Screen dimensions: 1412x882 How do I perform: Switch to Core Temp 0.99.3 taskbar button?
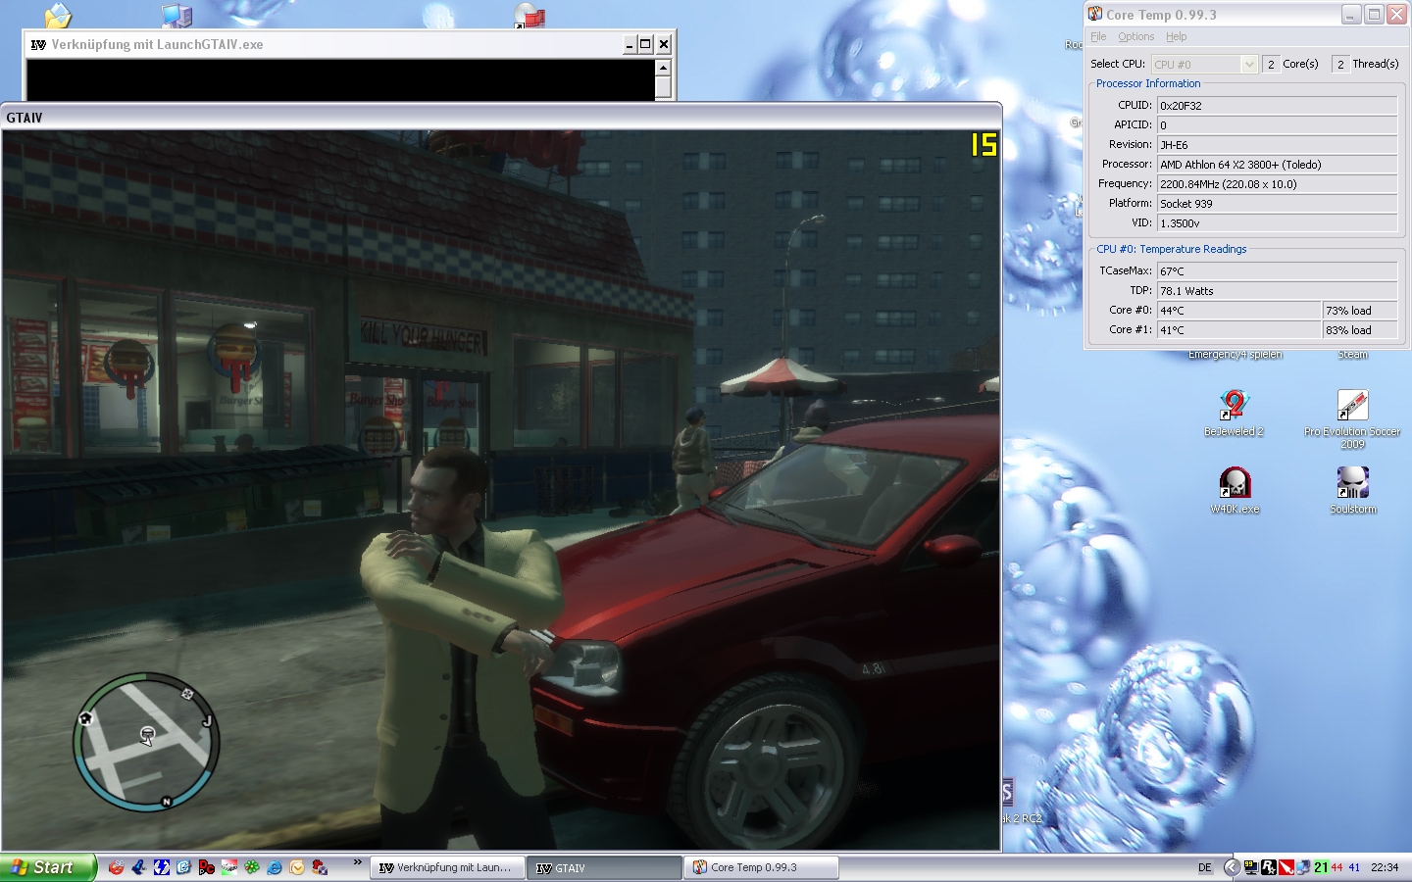click(x=761, y=867)
